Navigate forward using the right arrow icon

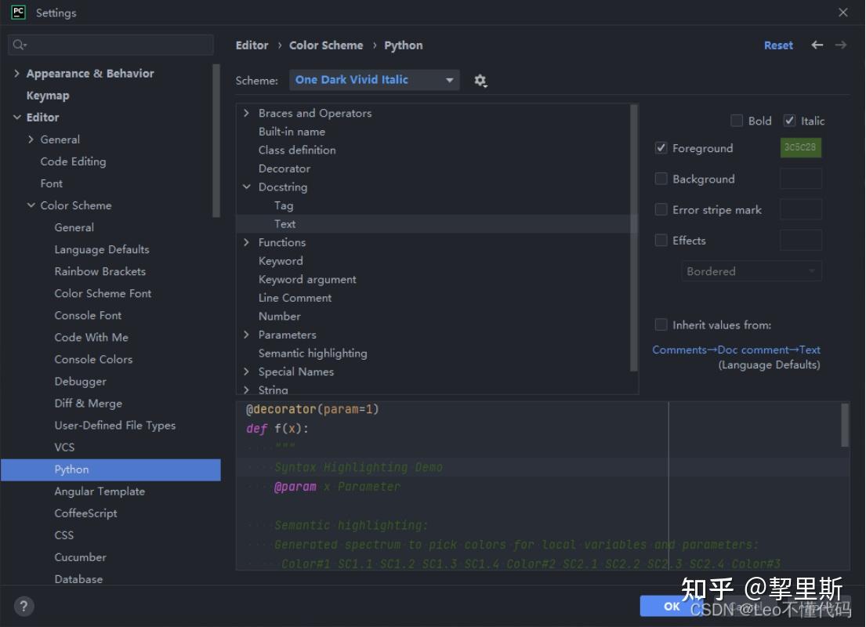tap(840, 45)
